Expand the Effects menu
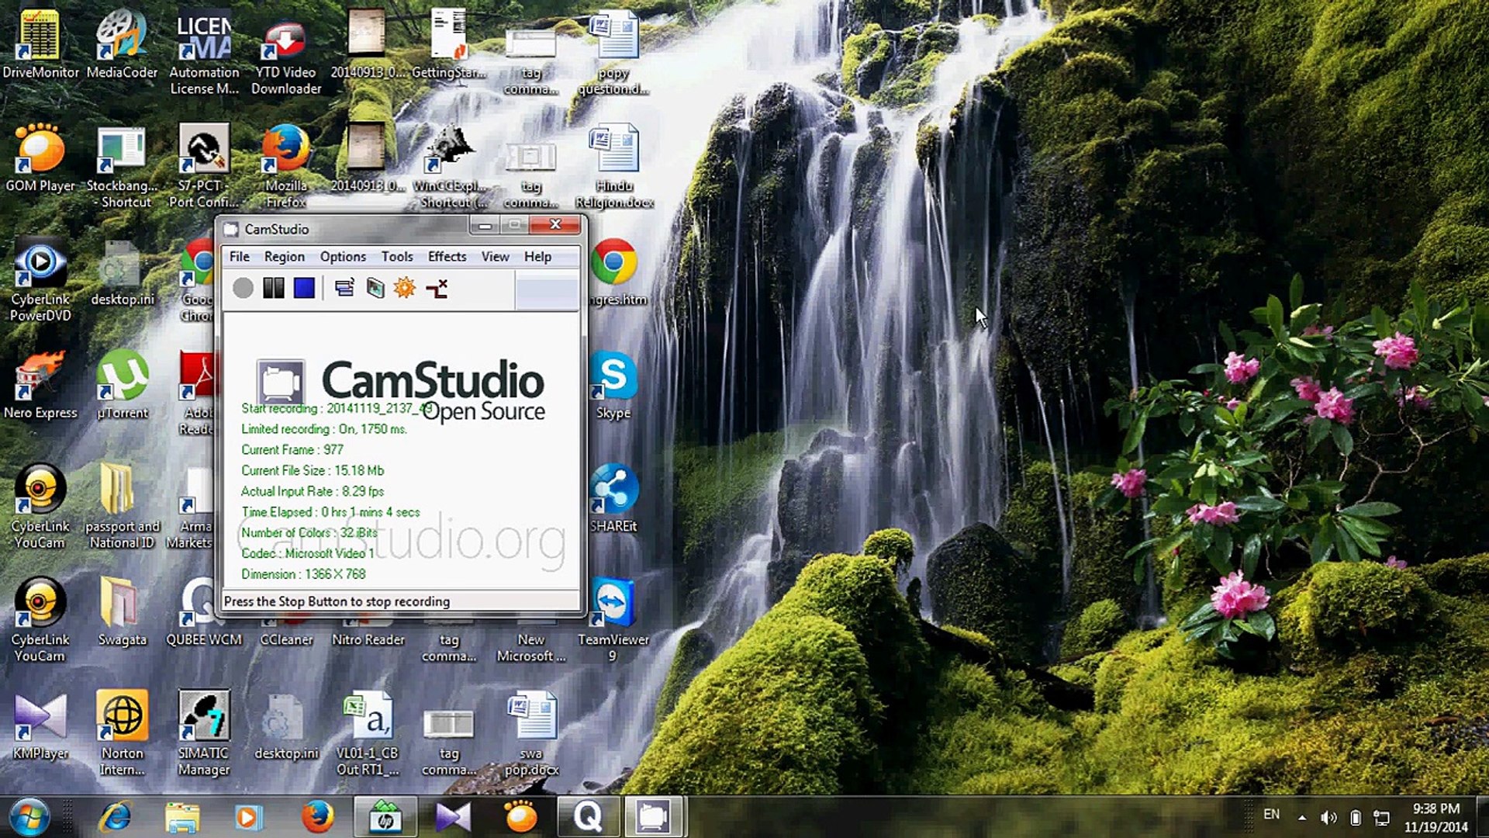 click(447, 257)
